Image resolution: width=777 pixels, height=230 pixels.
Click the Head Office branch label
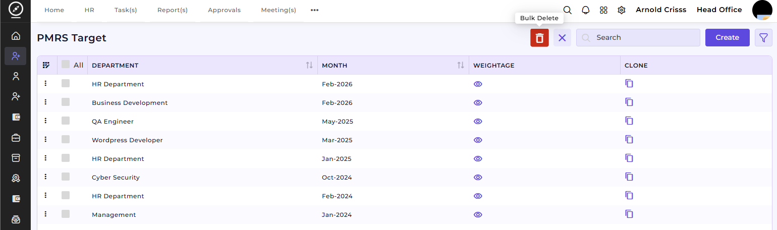(x=719, y=10)
